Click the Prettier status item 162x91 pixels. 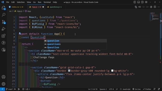[147, 89]
